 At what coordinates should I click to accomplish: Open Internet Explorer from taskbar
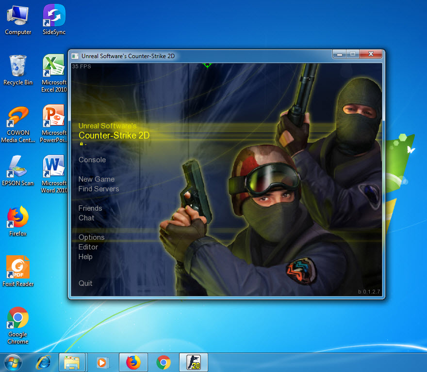tap(44, 362)
